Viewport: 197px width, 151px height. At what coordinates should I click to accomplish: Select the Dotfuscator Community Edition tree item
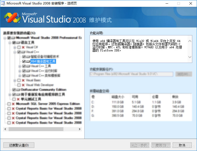[43, 90]
